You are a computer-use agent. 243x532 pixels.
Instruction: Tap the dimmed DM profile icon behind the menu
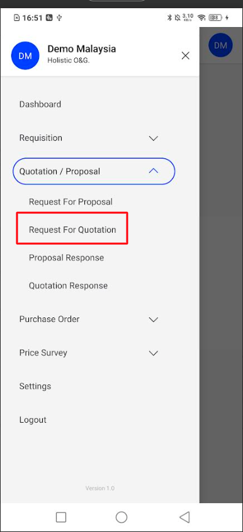(220, 45)
